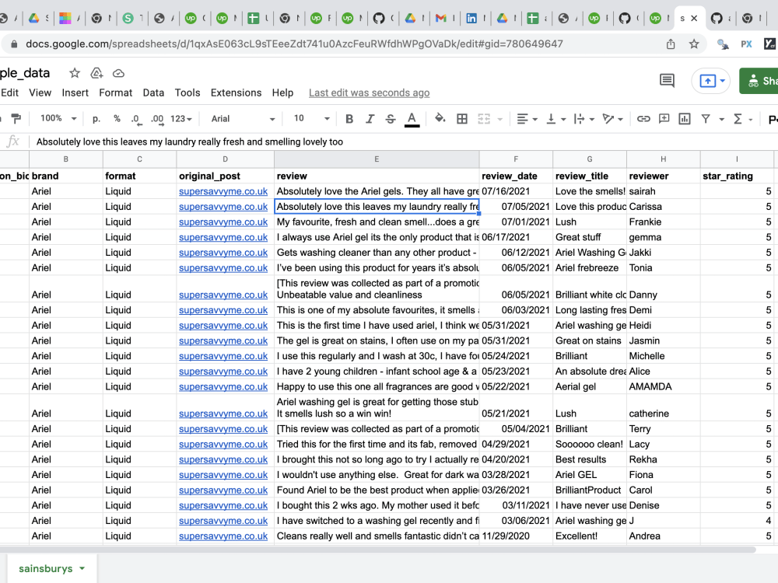
Task: Open the Data menu
Action: (153, 93)
